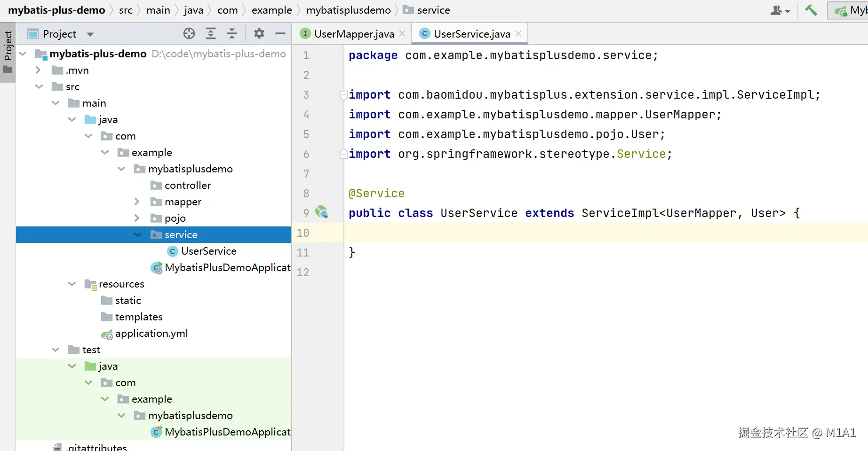Screen dimensions: 868x451
Task: Collapse the main example package
Action: (x=105, y=152)
